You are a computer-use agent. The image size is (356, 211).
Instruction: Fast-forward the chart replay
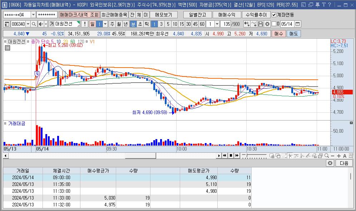(x=237, y=156)
